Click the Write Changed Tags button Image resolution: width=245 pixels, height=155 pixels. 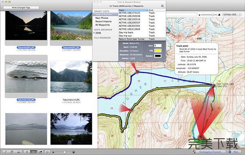coord(21,7)
